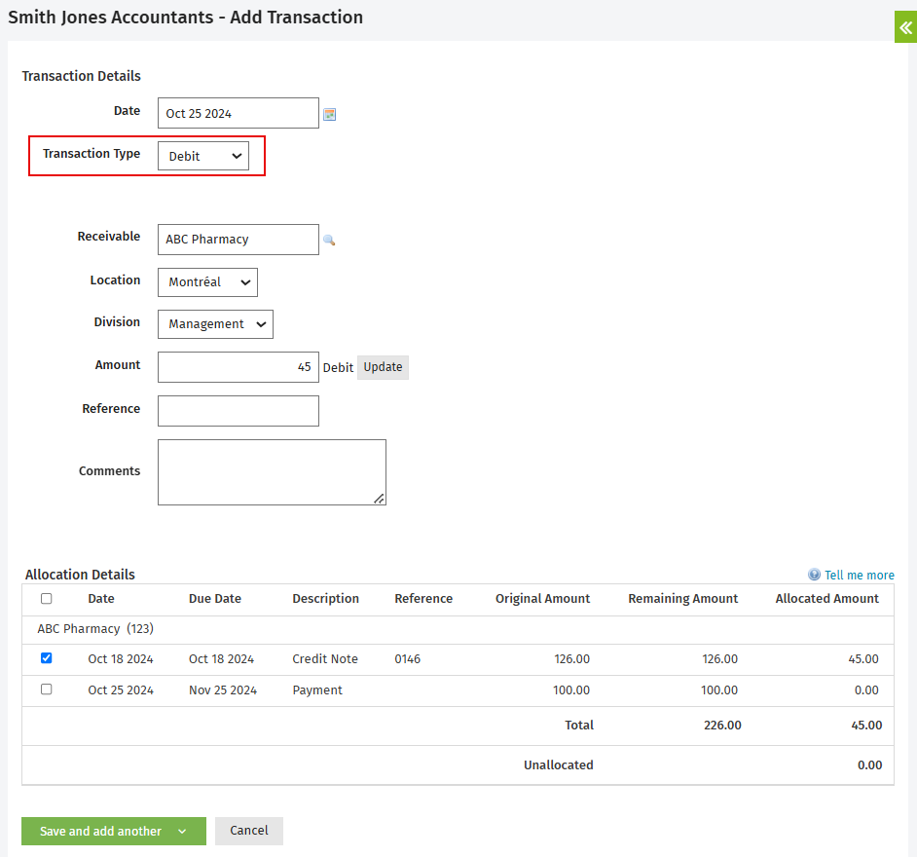The width and height of the screenshot is (917, 857).
Task: Click the Date input field
Action: pyautogui.click(x=238, y=113)
